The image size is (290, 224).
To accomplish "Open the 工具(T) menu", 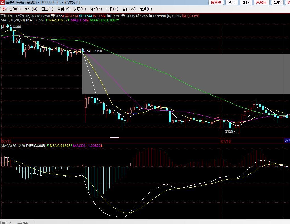I will tap(112, 9).
